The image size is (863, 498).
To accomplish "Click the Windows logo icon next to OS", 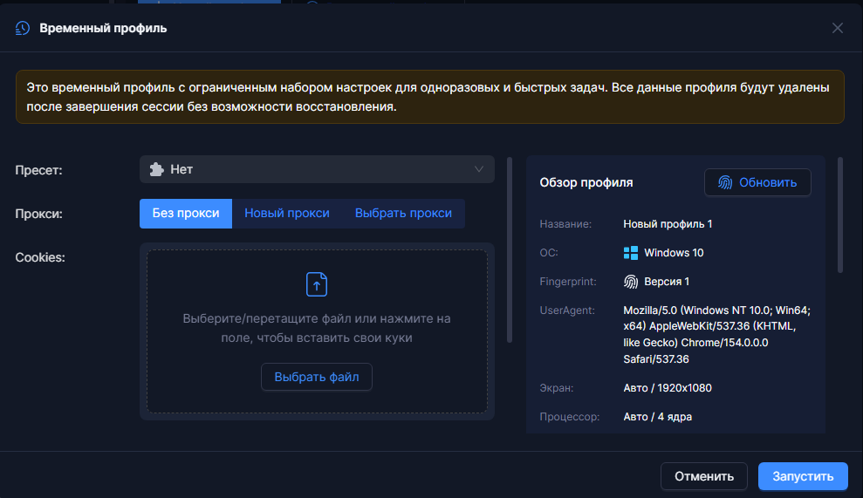I will tap(631, 253).
